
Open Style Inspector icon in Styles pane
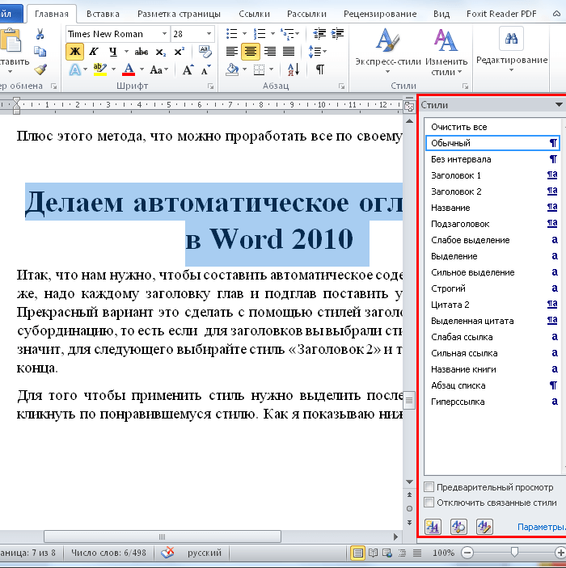tap(458, 527)
